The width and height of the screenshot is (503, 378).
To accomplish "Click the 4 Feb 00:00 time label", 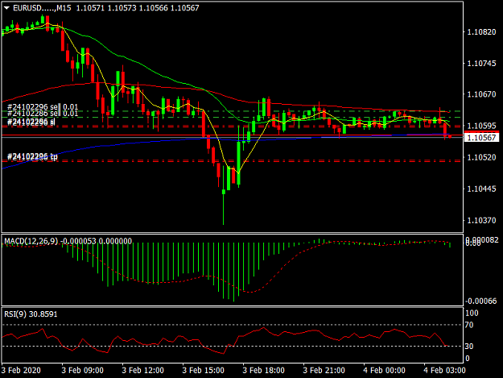I will point(385,370).
